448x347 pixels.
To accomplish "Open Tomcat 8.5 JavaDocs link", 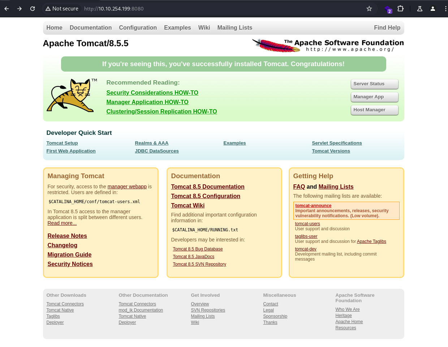I will (194, 257).
